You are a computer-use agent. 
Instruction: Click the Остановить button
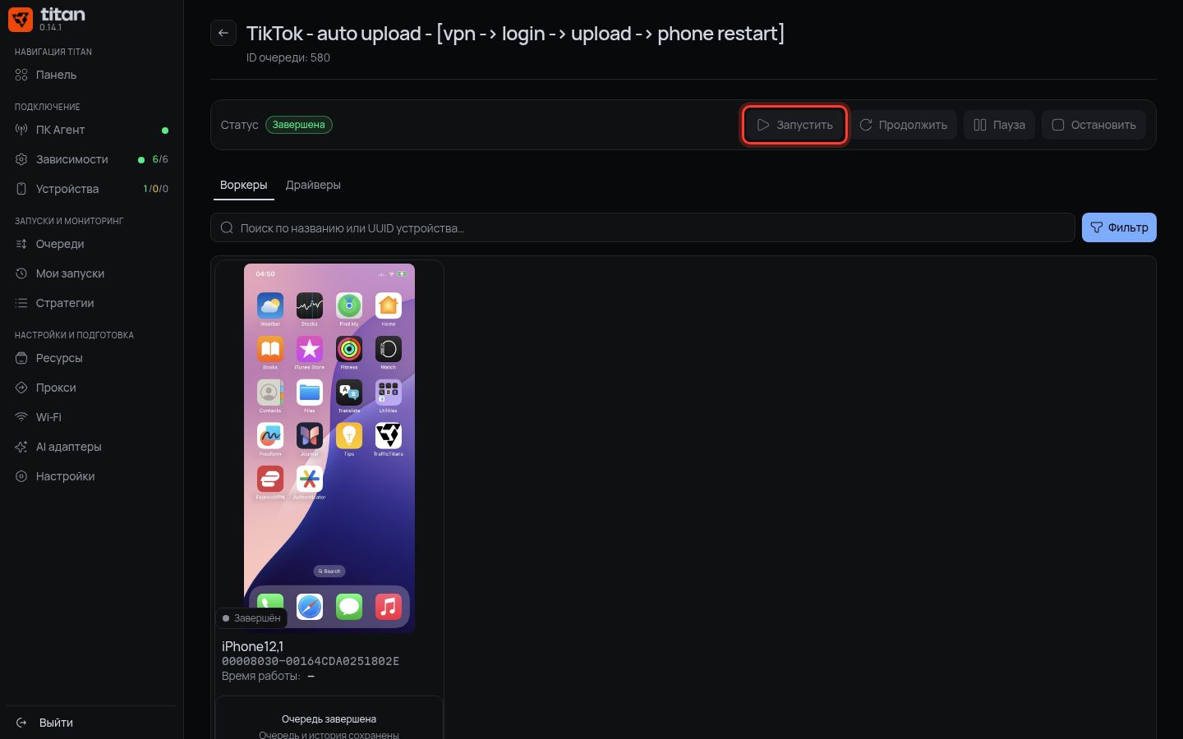(1093, 125)
